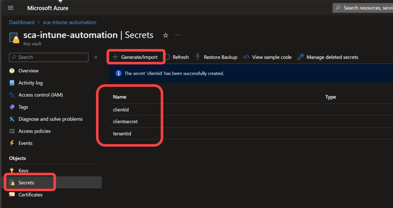Open Diagnose and solve problems
The height and width of the screenshot is (208, 393).
pos(50,119)
